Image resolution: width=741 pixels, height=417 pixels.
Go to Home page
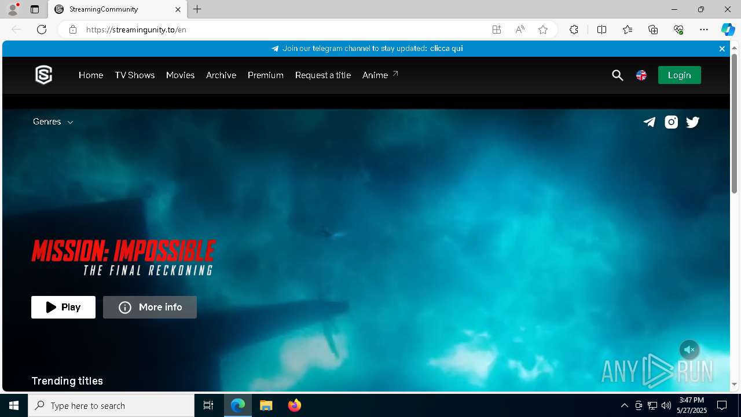point(91,75)
